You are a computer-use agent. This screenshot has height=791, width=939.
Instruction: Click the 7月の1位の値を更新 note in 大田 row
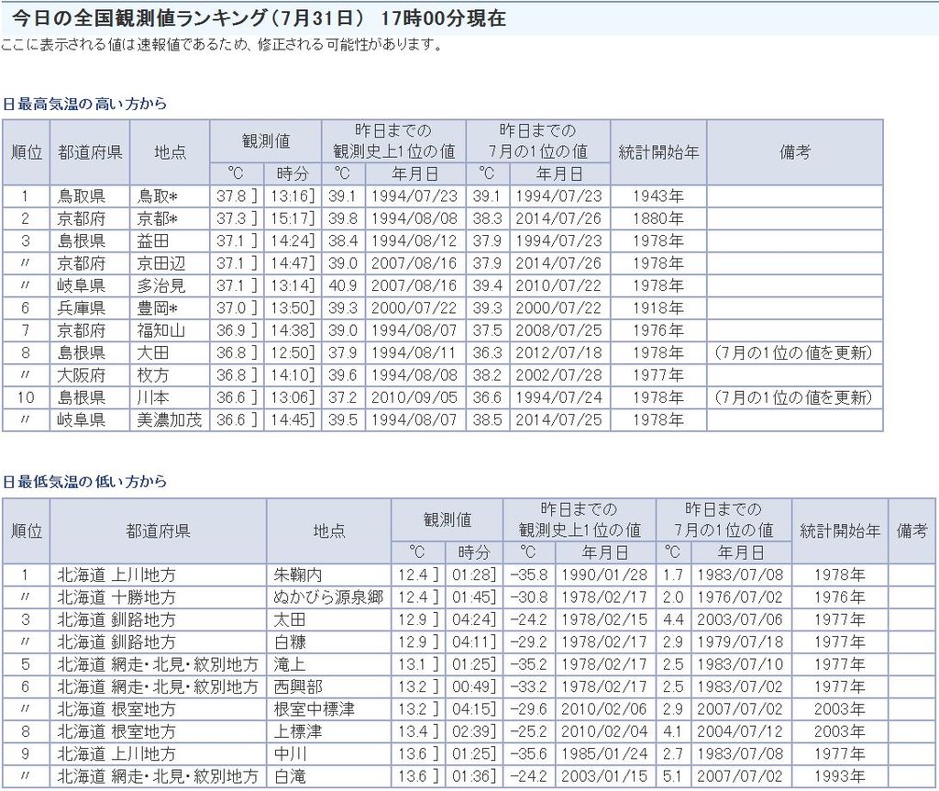(794, 353)
